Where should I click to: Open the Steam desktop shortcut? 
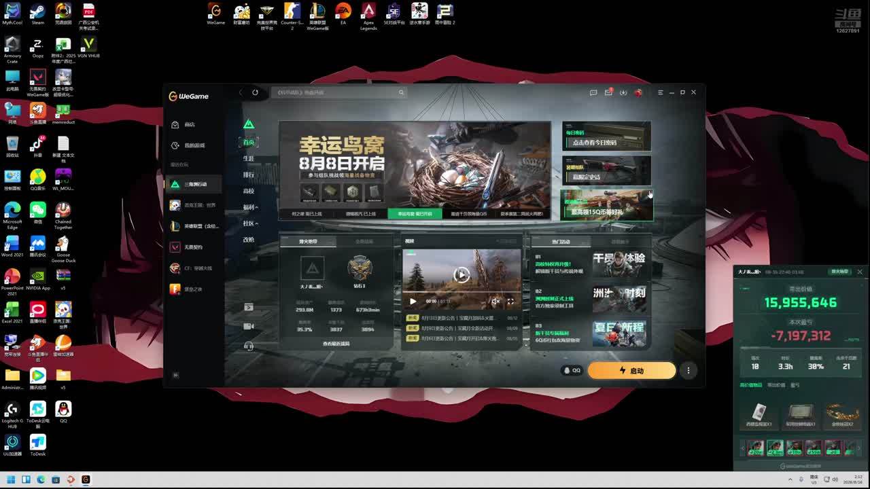[x=38, y=14]
